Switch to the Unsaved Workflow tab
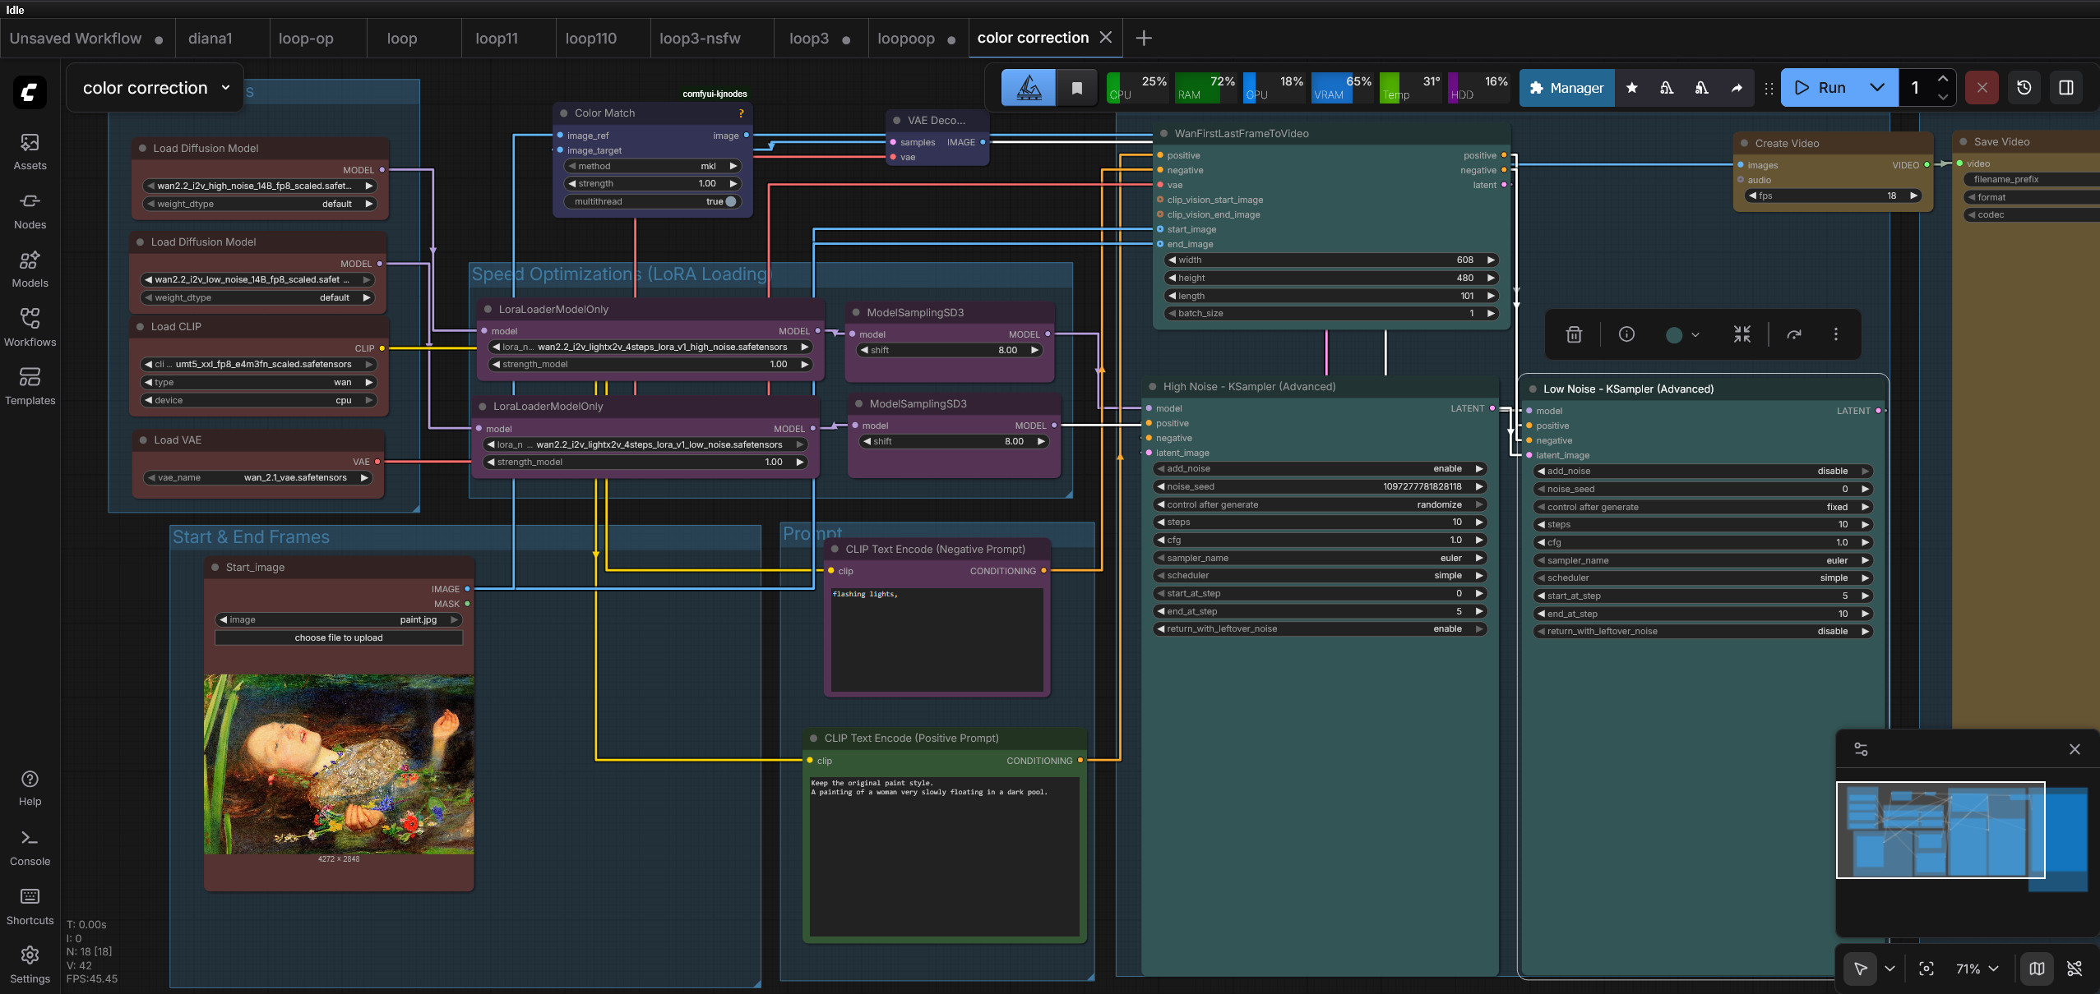 76,39
